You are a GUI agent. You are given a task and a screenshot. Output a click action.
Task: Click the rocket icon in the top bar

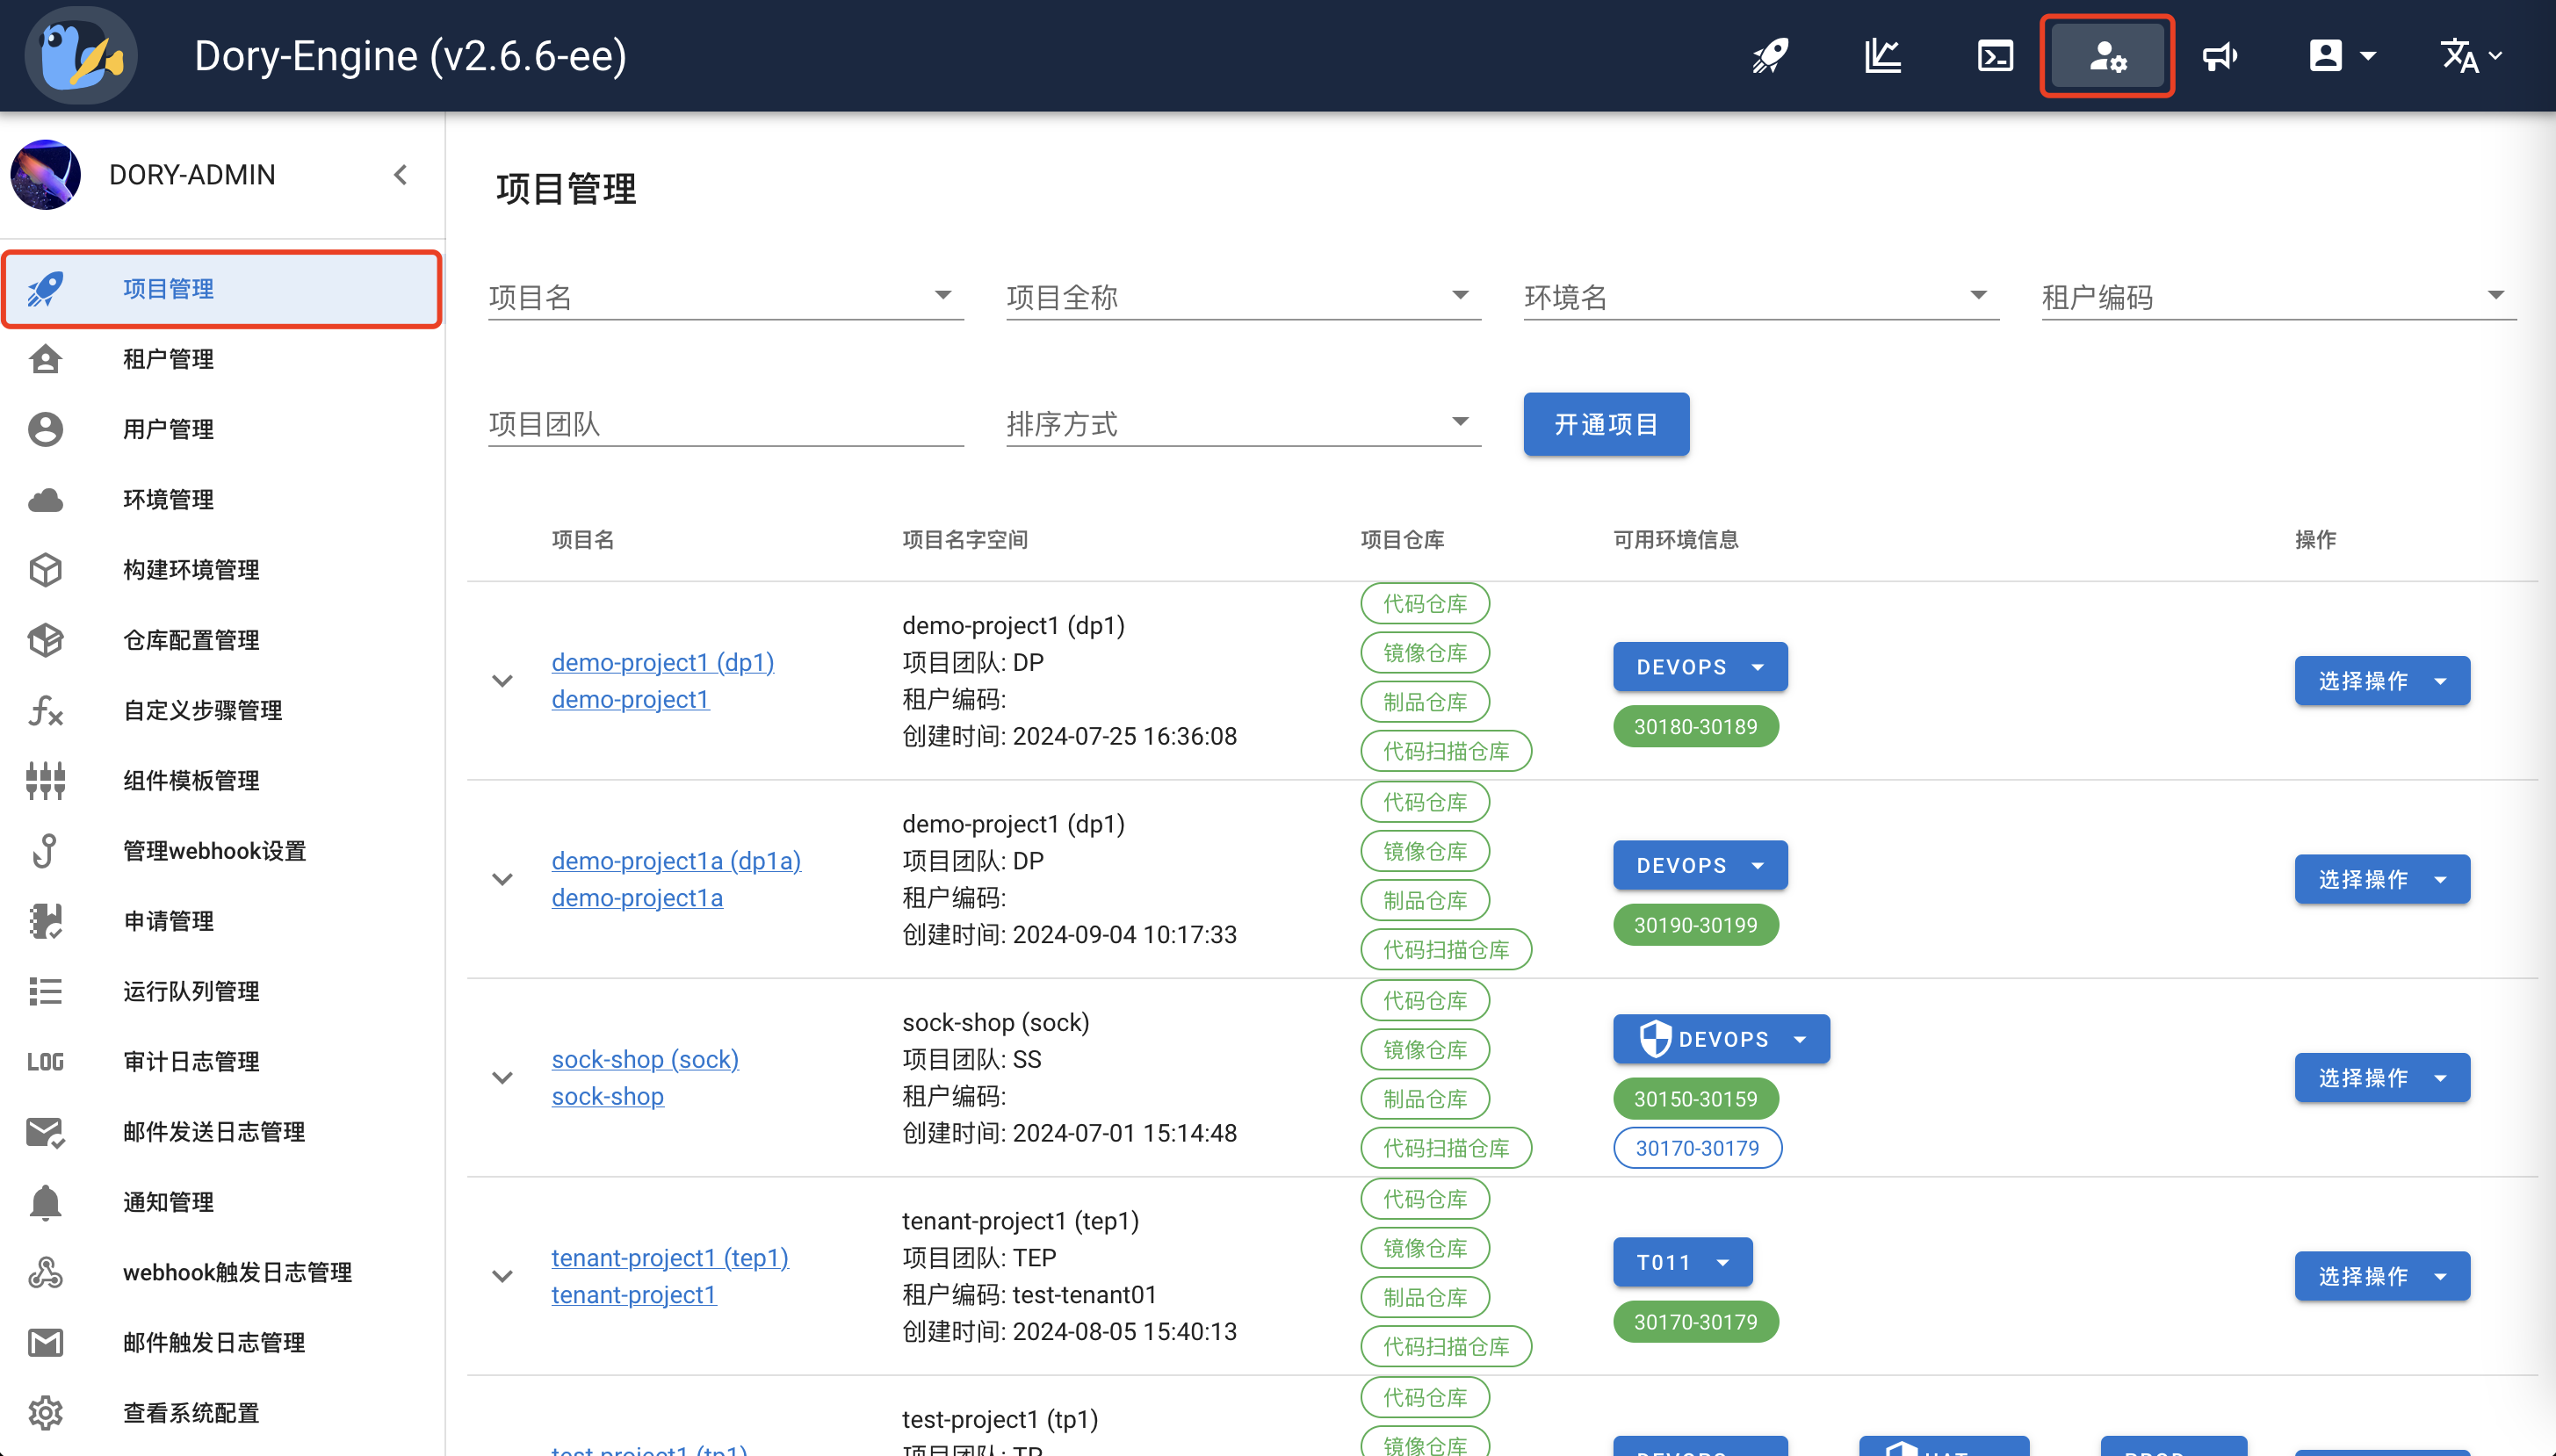1768,55
